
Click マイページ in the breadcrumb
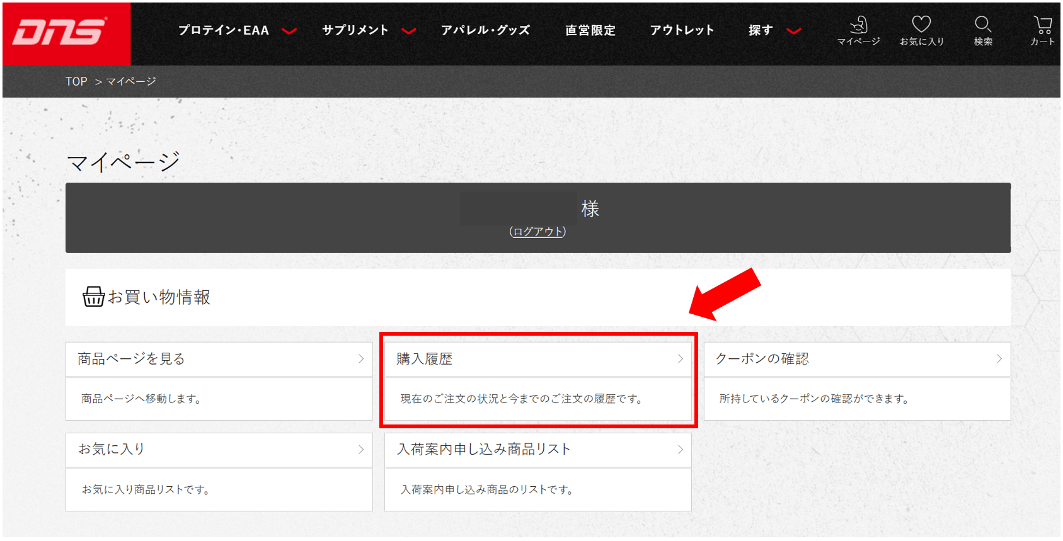[x=131, y=81]
